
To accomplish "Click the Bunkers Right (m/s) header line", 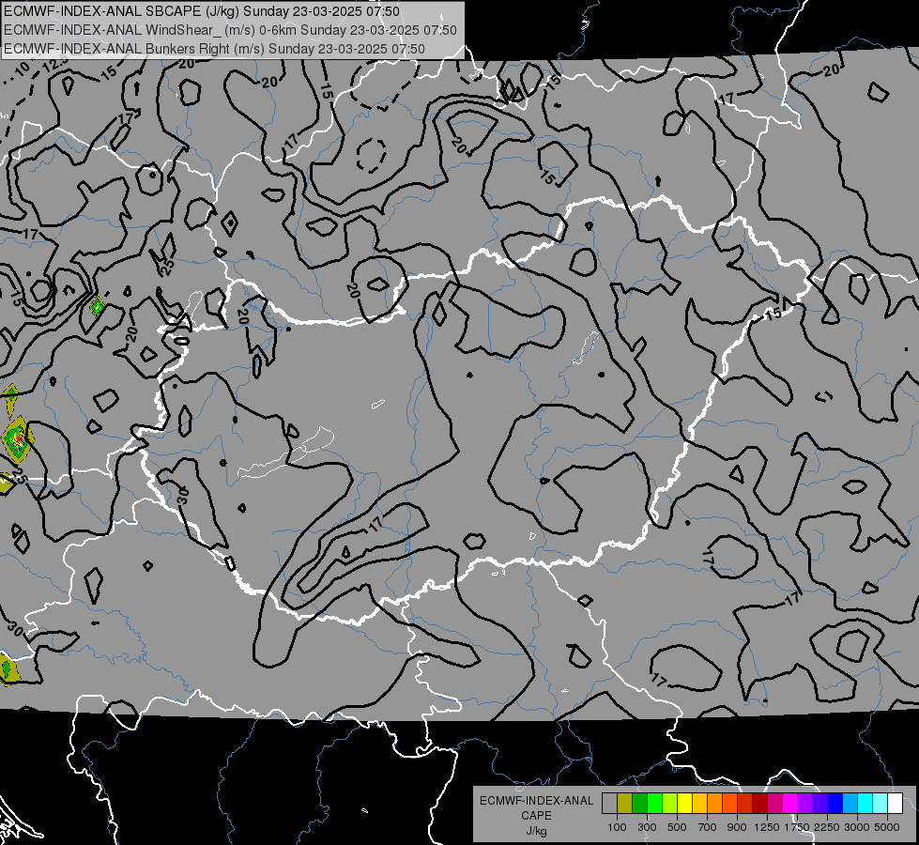I will click(215, 49).
